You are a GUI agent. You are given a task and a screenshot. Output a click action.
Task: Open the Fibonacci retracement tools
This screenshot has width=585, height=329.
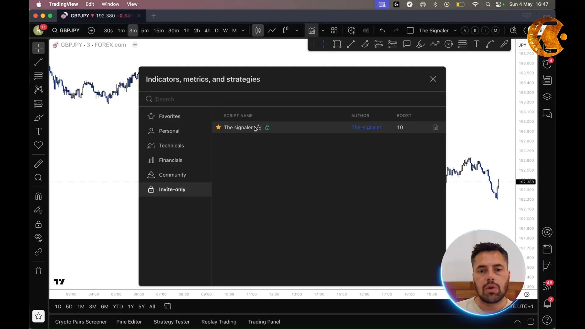coord(38,75)
